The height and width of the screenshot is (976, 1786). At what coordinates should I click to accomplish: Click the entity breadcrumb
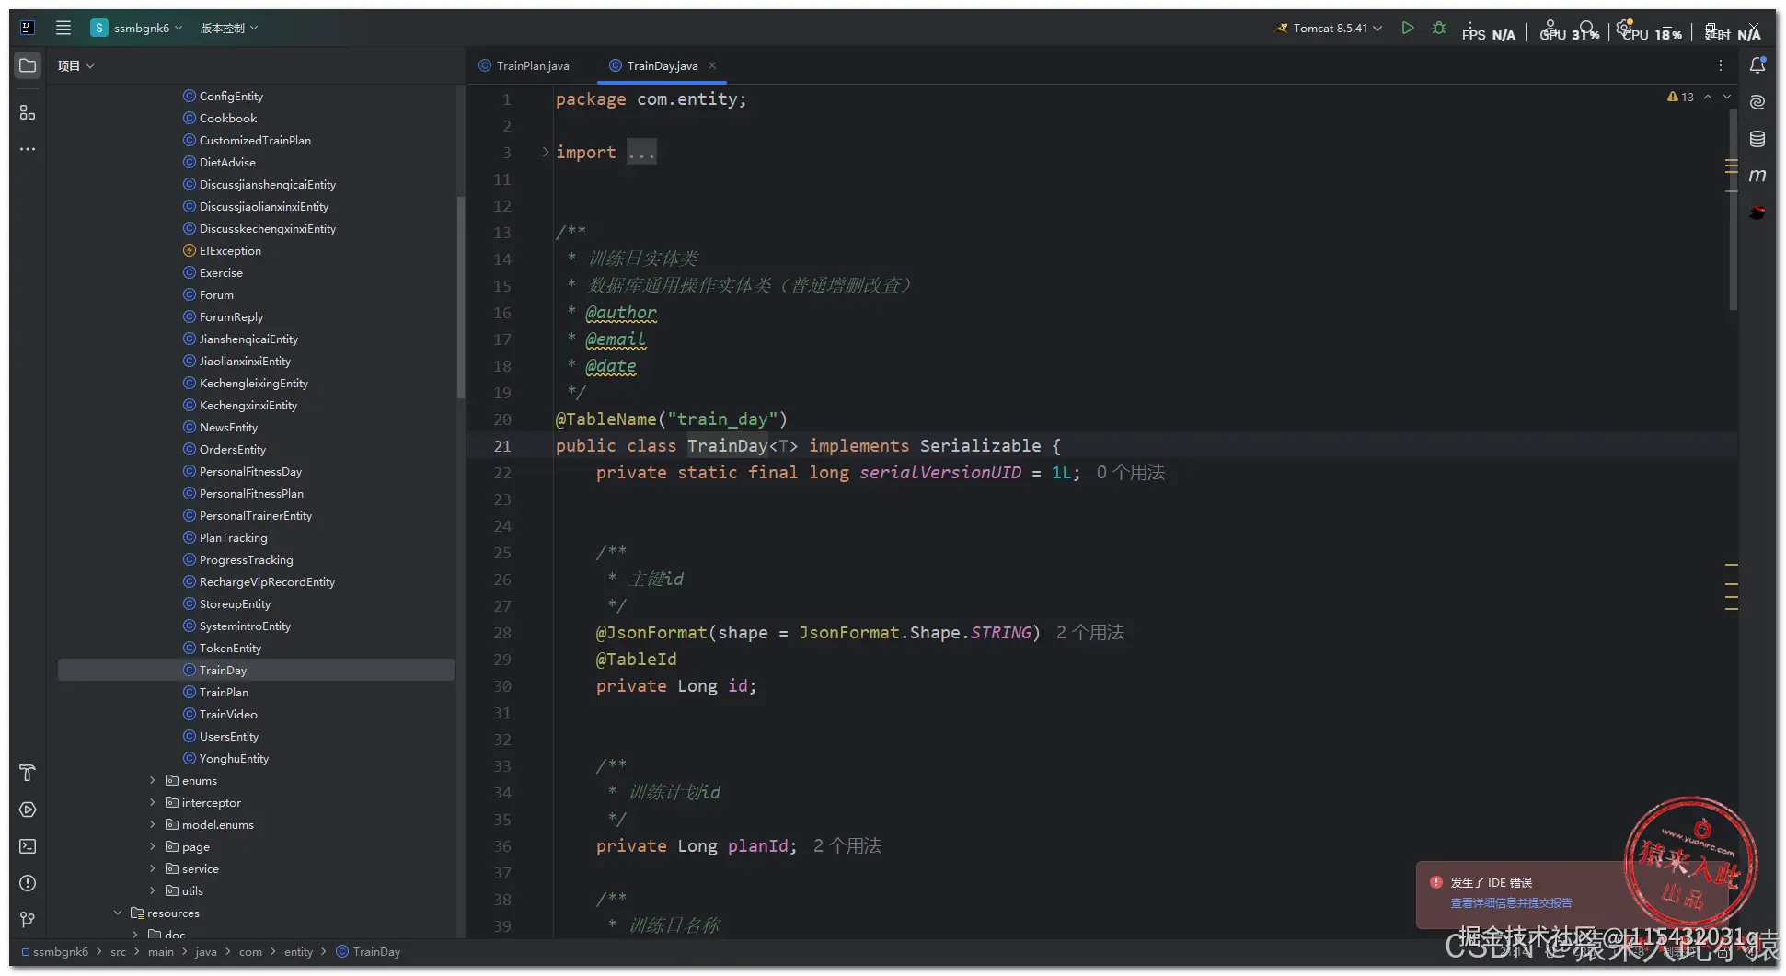(x=298, y=951)
